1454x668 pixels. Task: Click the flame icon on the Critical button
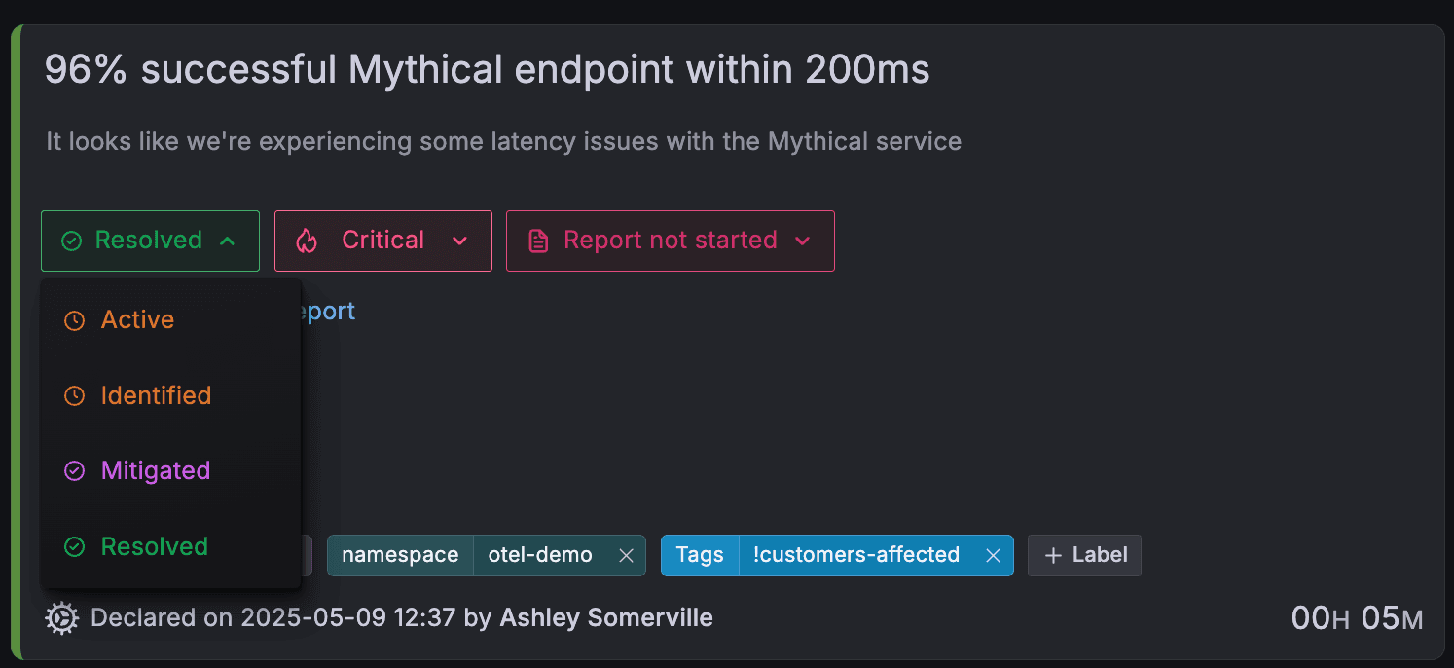(x=308, y=241)
